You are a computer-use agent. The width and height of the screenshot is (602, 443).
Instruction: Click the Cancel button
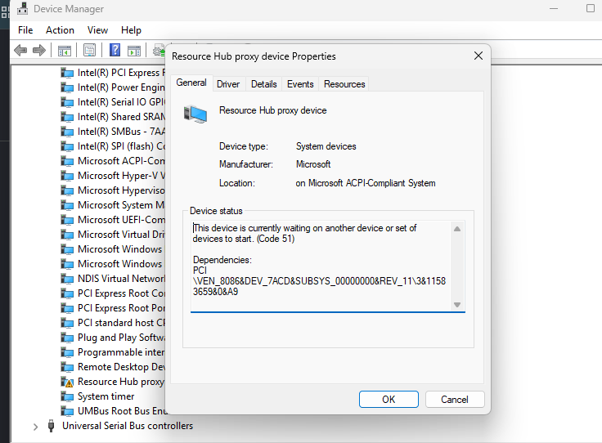455,400
